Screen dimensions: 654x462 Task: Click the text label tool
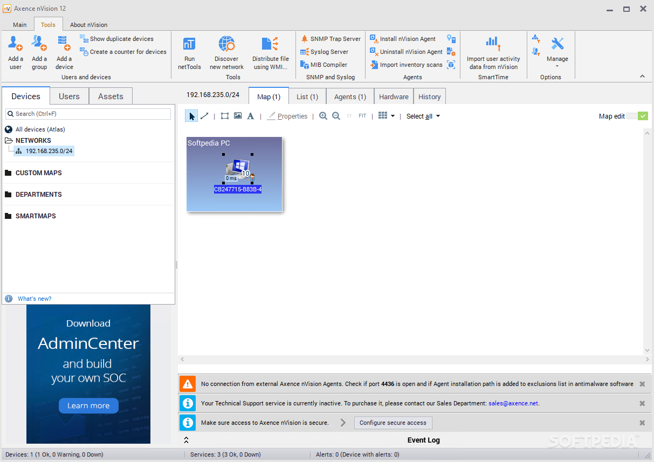251,116
